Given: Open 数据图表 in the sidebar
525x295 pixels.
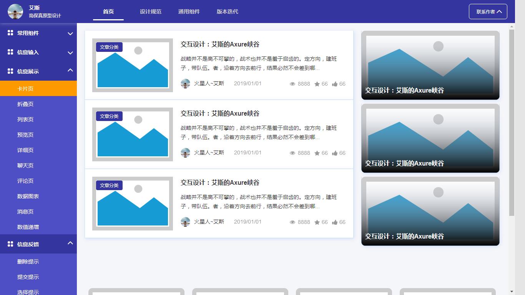Looking at the screenshot, I should (38, 196).
